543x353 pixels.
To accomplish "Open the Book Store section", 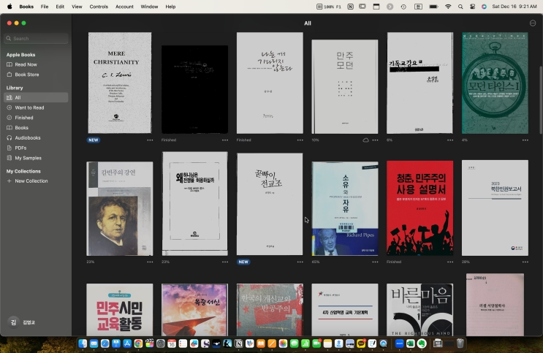I will click(26, 74).
